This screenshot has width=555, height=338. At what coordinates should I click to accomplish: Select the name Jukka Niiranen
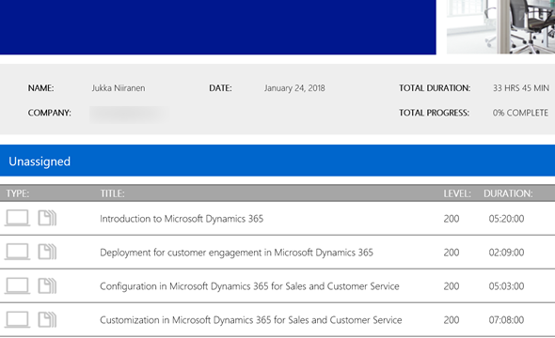[119, 88]
